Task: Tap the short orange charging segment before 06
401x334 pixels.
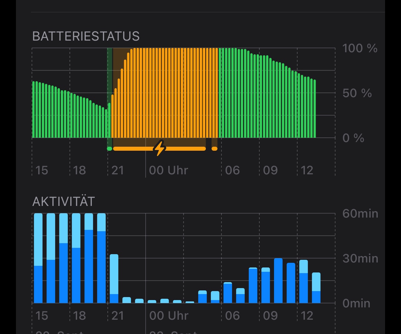Action: 214,149
